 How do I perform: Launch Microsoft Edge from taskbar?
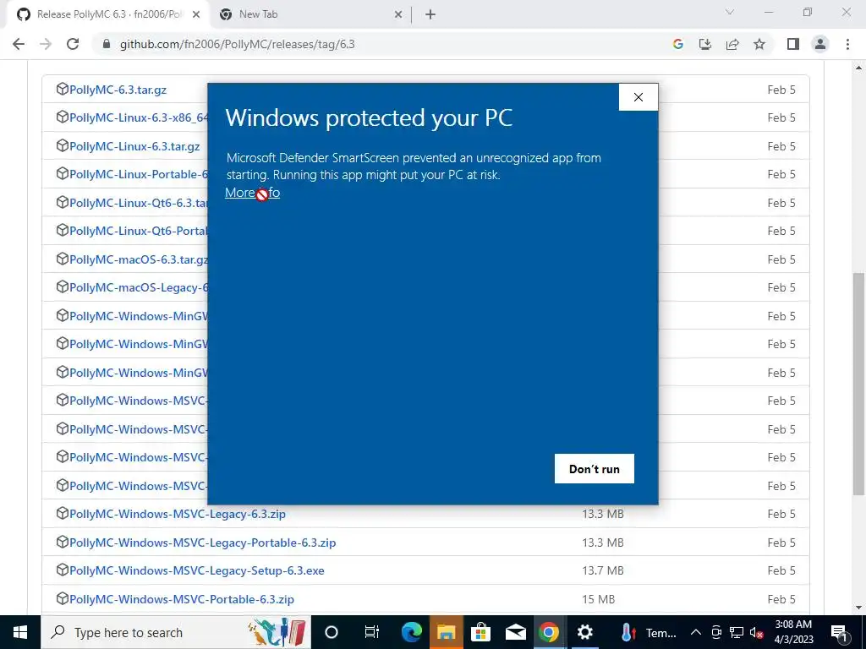tap(412, 632)
